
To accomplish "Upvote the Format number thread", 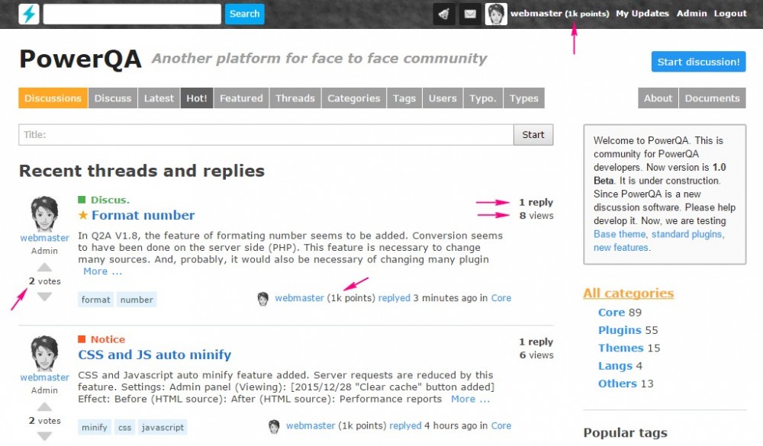I will (45, 268).
